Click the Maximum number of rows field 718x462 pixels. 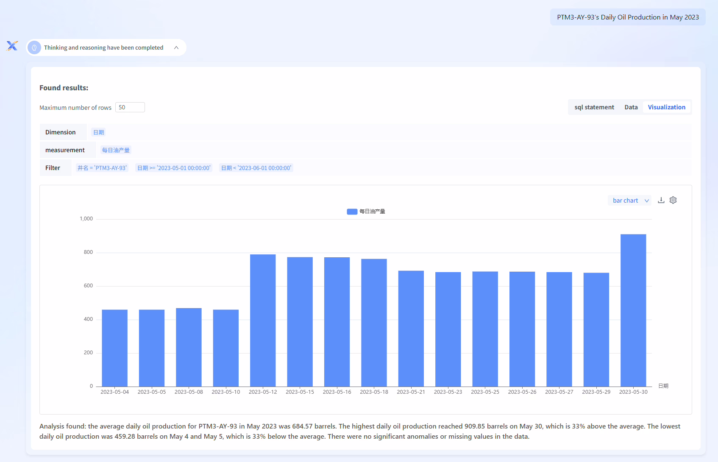tap(130, 107)
